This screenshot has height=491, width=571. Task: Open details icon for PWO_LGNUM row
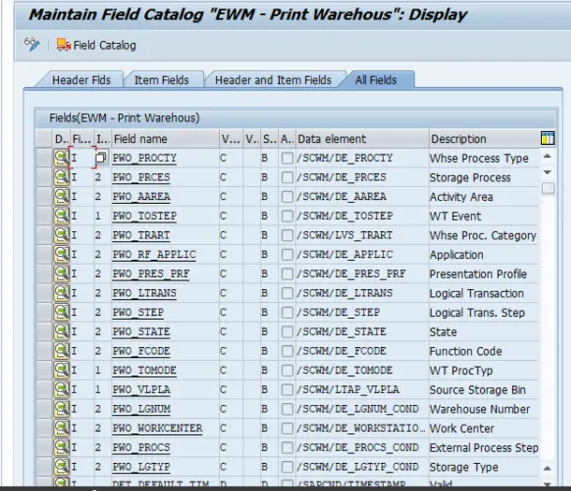[62, 409]
